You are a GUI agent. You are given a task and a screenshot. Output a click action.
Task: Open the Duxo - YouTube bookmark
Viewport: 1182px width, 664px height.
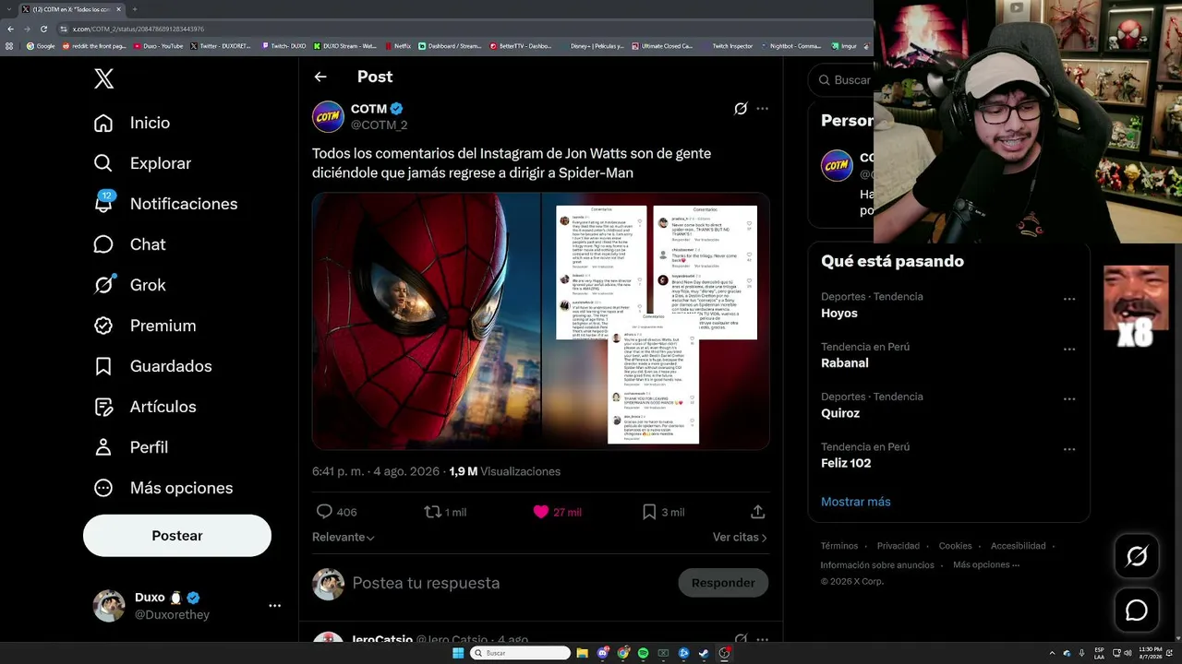pyautogui.click(x=159, y=46)
